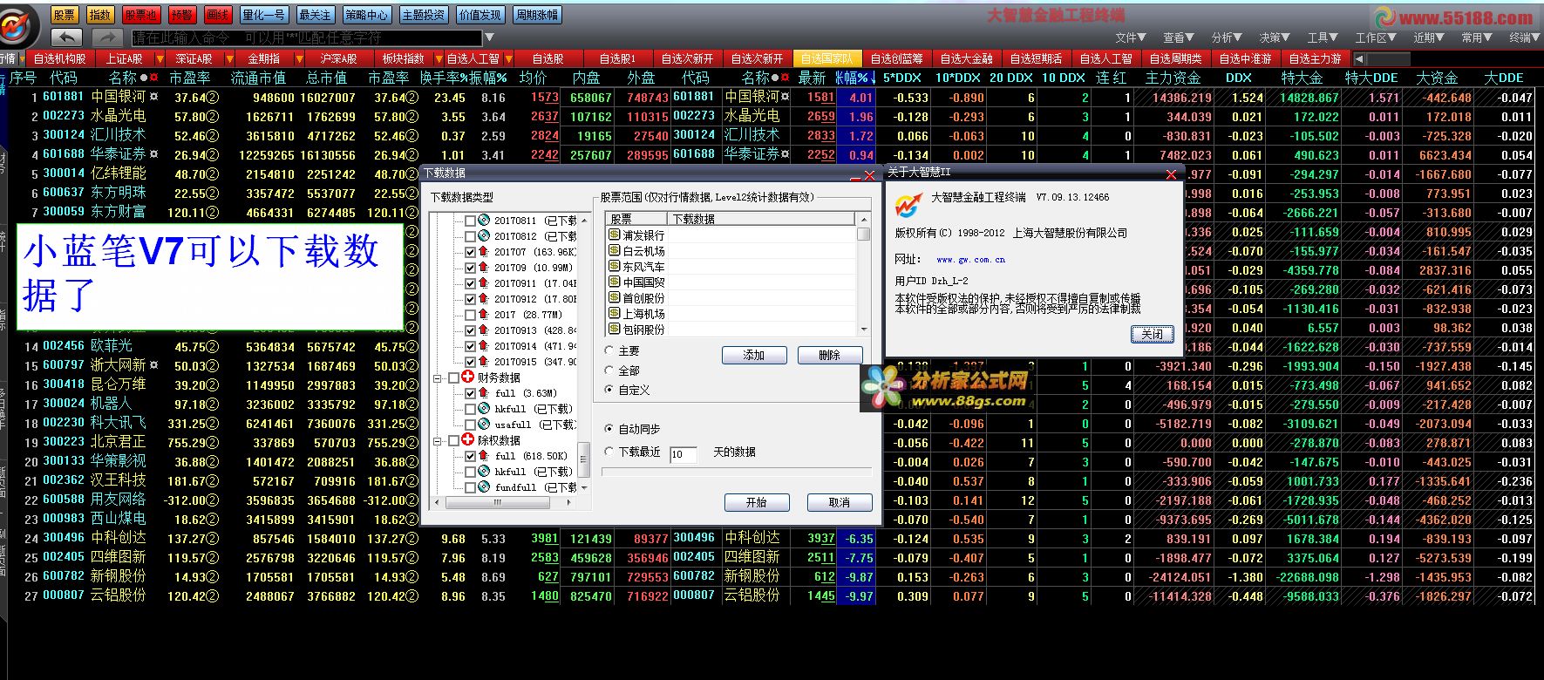Open the 周期涨幅 toolbar button
Screen dimensions: 1544x680
click(537, 15)
